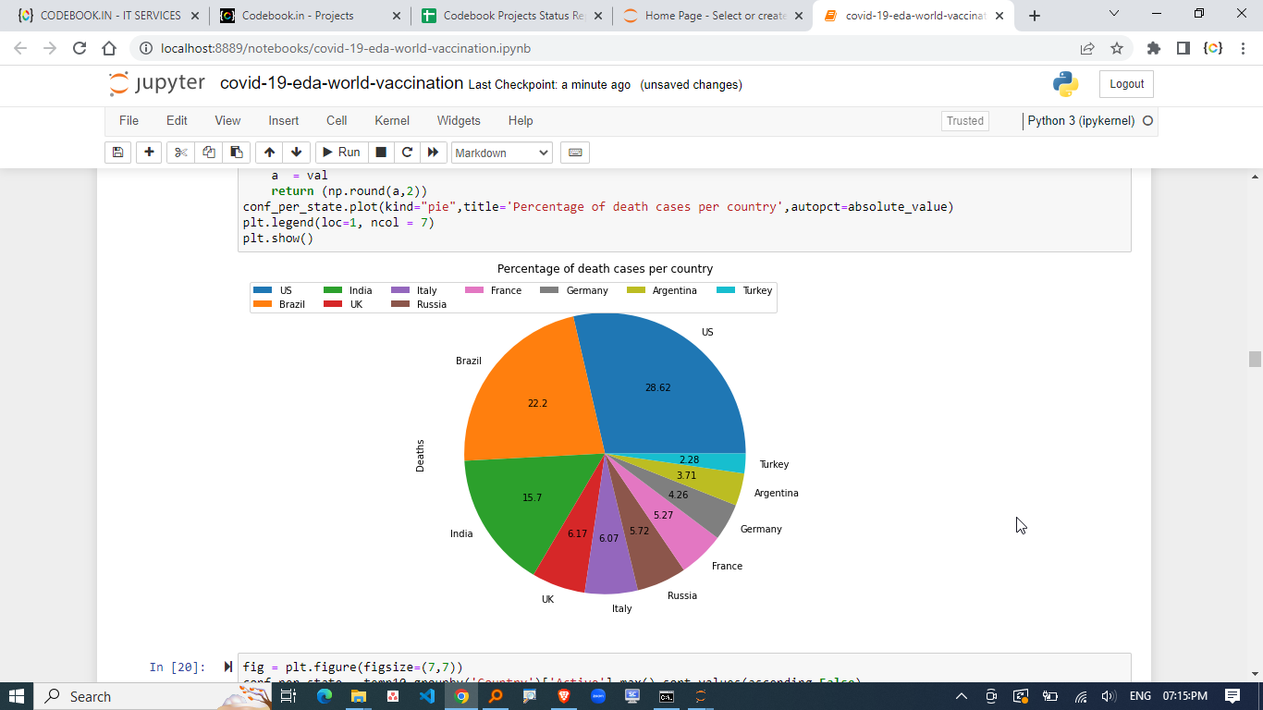Open Chrome three-dot menu
Image resolution: width=1263 pixels, height=710 pixels.
[x=1244, y=48]
